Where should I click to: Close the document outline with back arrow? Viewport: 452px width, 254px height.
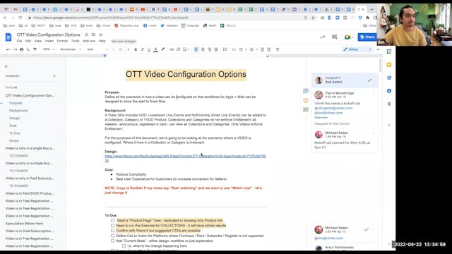[x=6, y=66]
